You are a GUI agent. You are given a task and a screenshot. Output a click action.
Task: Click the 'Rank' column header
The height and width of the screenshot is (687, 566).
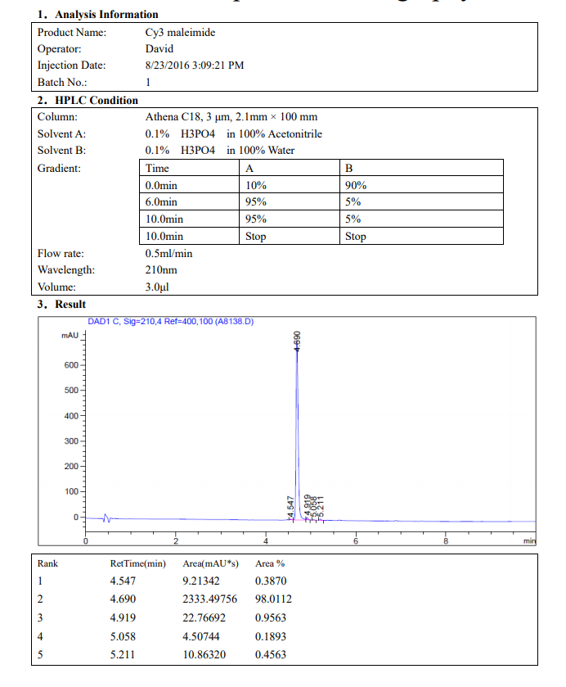point(47,563)
